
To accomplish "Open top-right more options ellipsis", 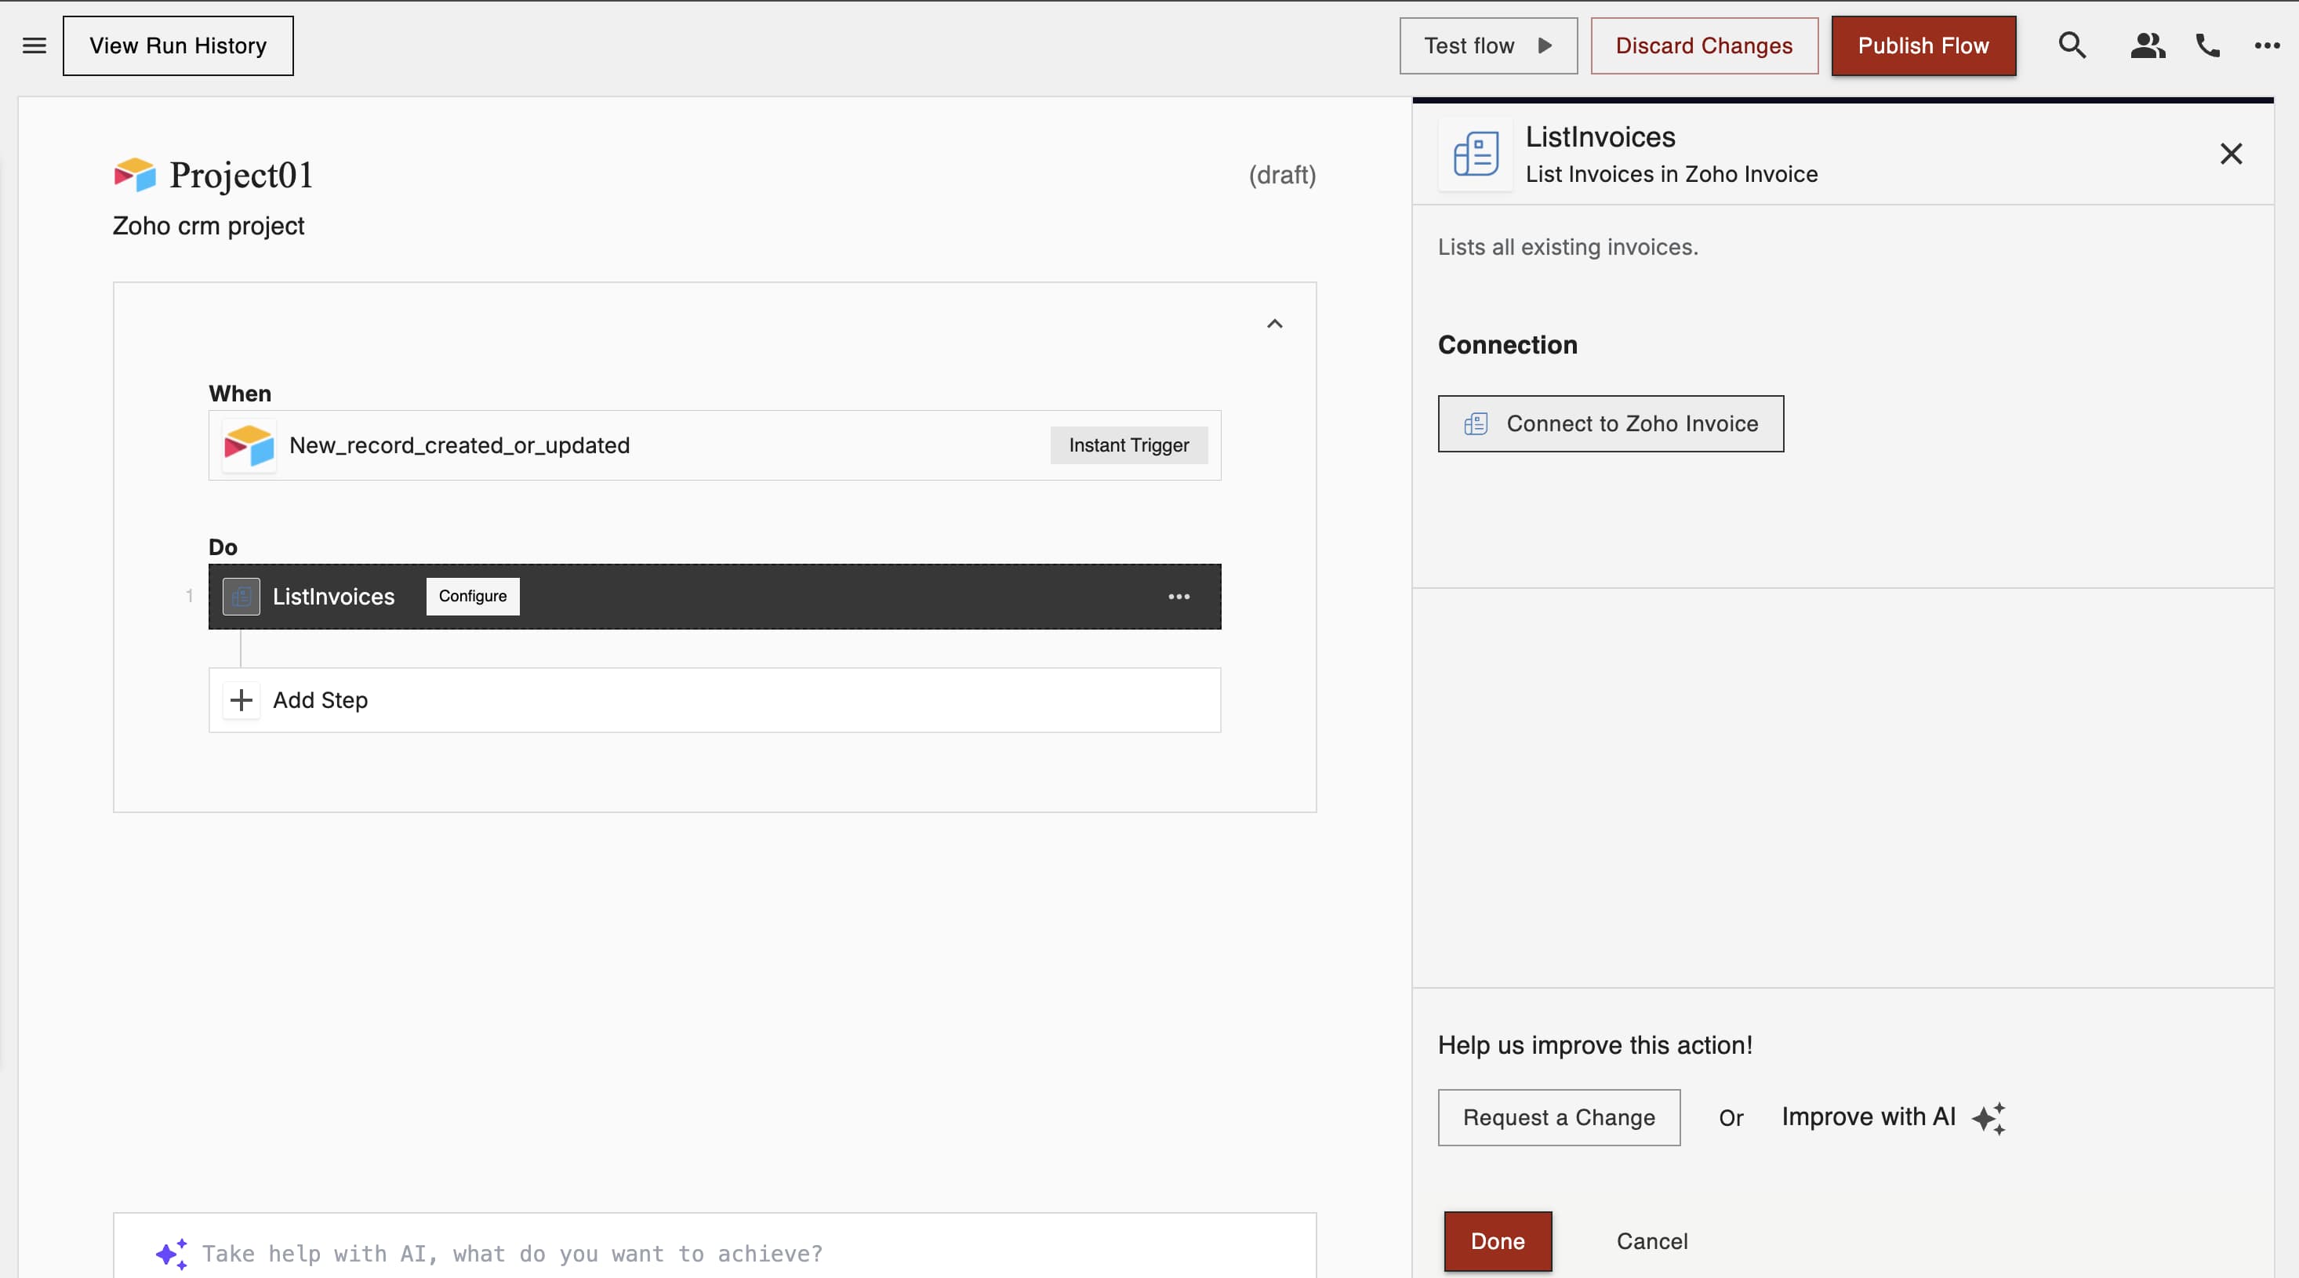I will click(x=2267, y=45).
